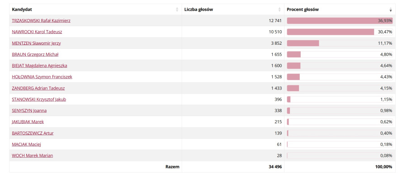
Task: Open HOŁOWNIA Szymon Franciszek link
Action: pyautogui.click(x=42, y=77)
